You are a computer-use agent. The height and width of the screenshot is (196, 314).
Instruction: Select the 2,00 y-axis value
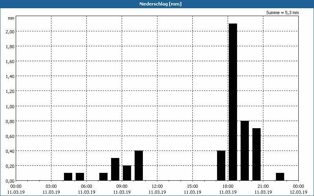tap(10, 31)
